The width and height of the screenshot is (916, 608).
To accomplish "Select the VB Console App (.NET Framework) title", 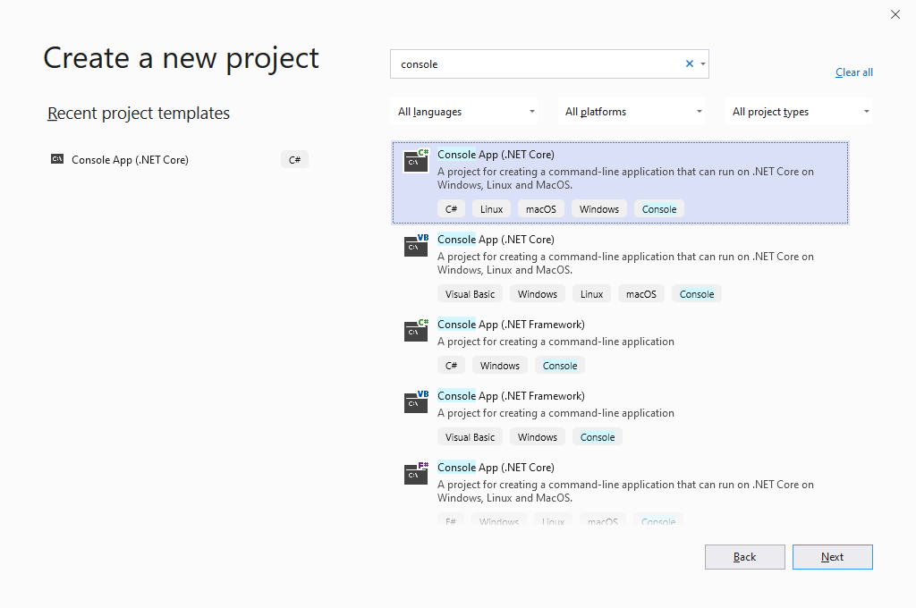I will (x=511, y=396).
